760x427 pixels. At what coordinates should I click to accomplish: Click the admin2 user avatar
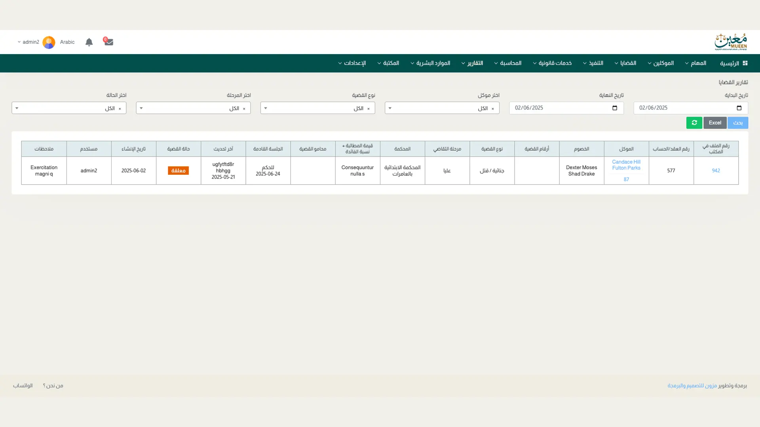click(x=49, y=42)
